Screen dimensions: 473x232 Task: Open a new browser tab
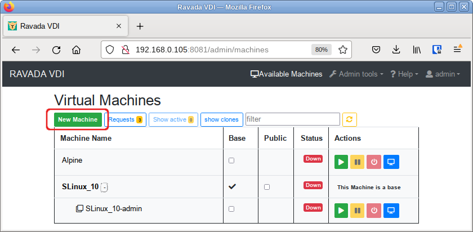point(140,26)
